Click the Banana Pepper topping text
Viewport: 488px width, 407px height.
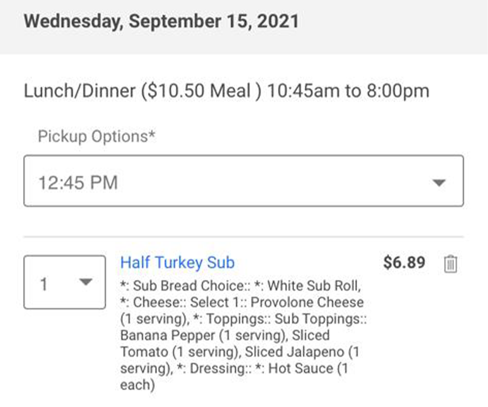168,336
